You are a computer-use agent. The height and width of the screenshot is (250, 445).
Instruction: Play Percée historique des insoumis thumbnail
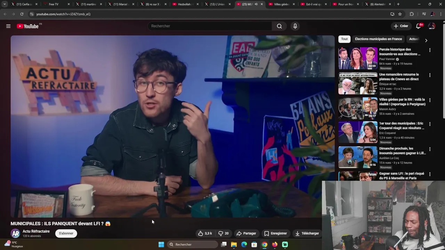358,58
